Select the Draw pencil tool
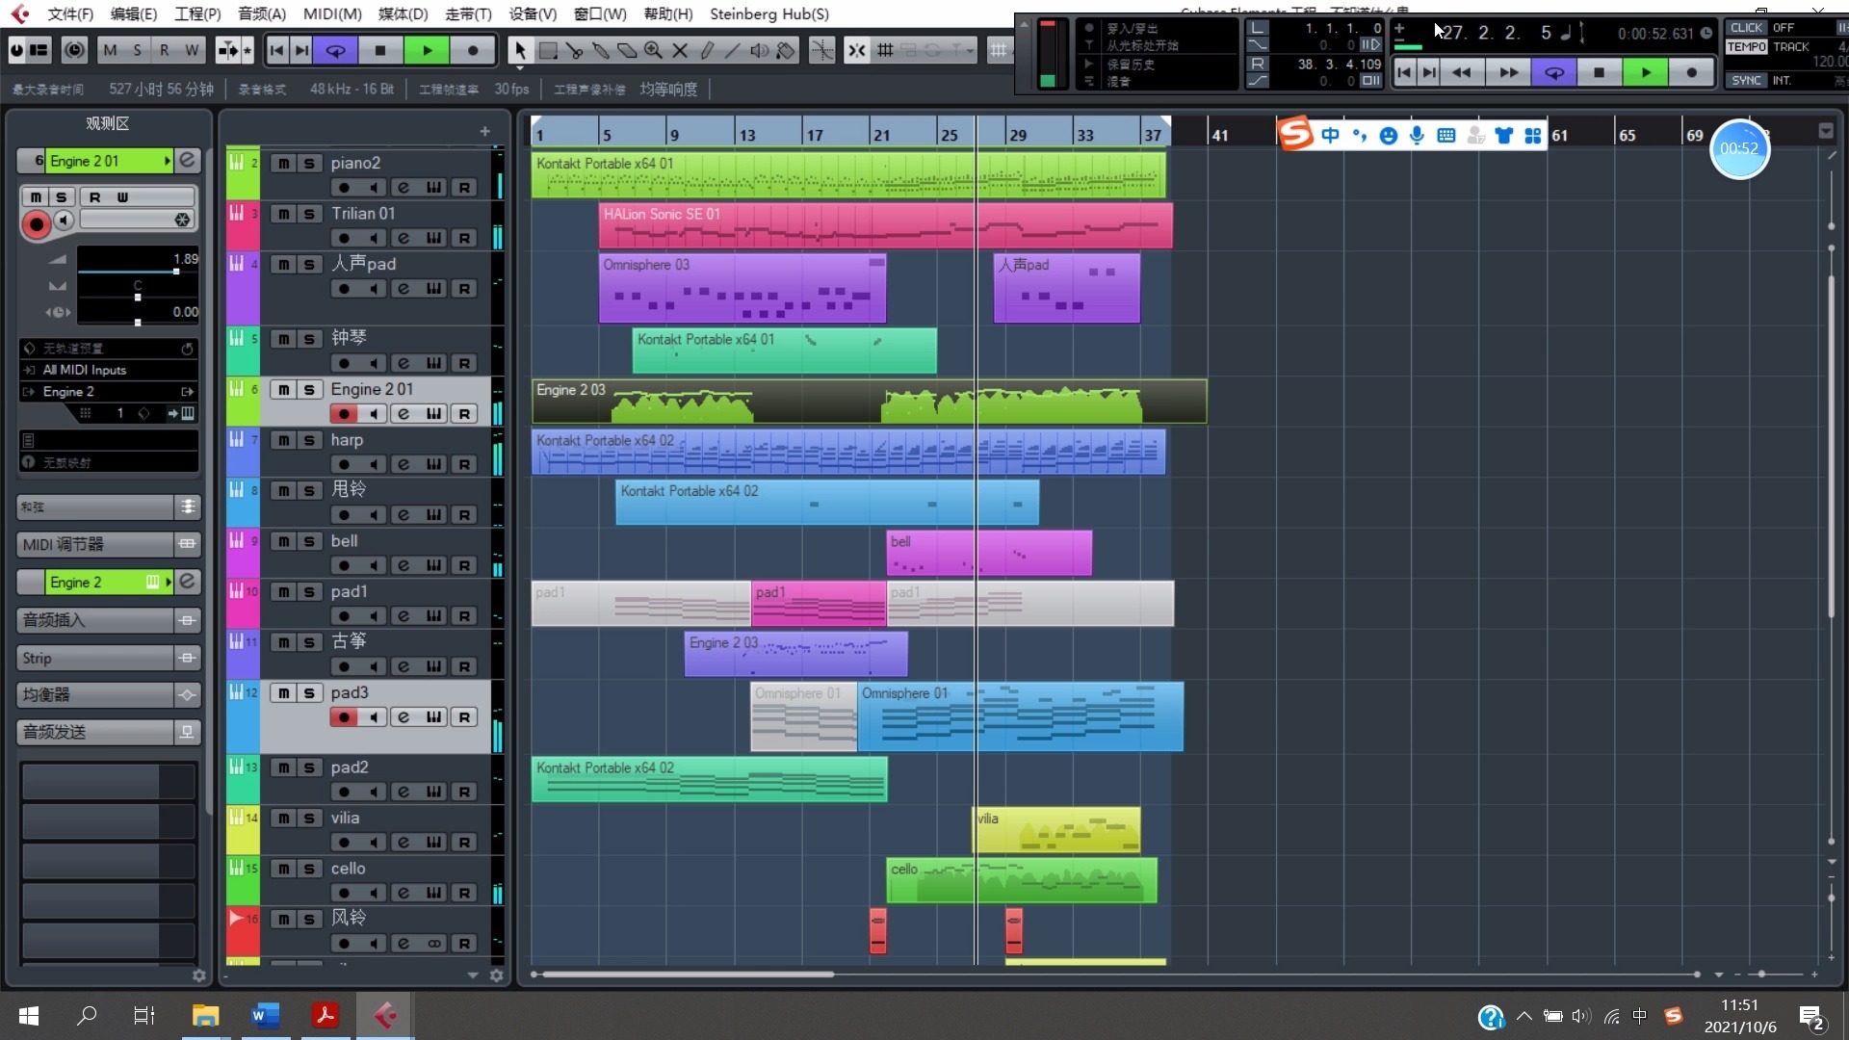Image resolution: width=1849 pixels, height=1040 pixels. tap(706, 51)
